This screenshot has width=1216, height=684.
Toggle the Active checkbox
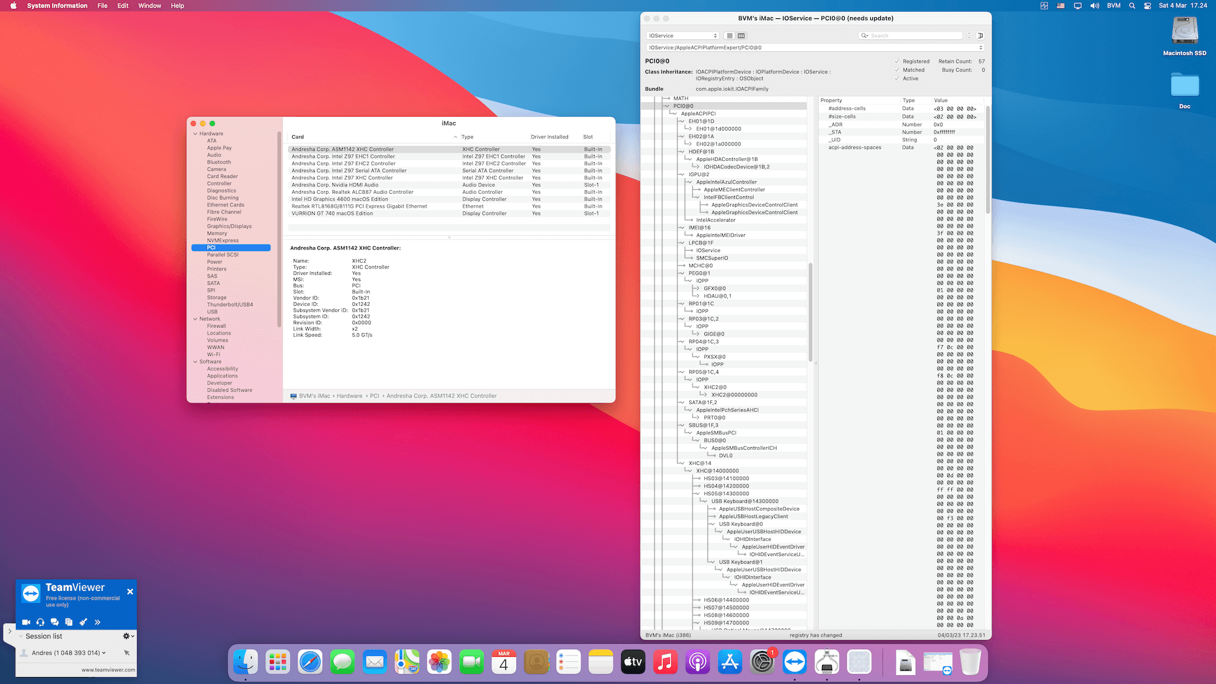point(897,79)
